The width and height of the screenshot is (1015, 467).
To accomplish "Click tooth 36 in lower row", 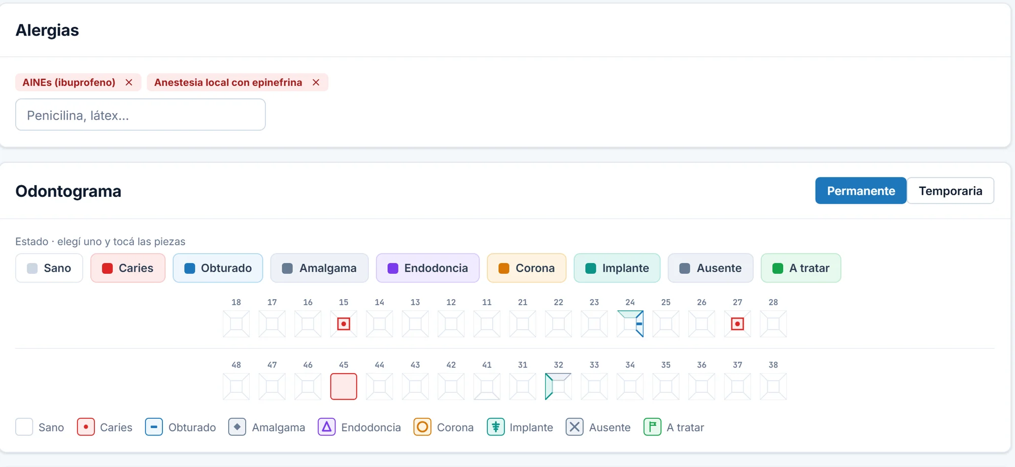I will coord(701,386).
